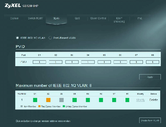This screenshot has height=127, width=166.
Task: Toggle VLAN 1 membership for port 05
Action: 88,100
